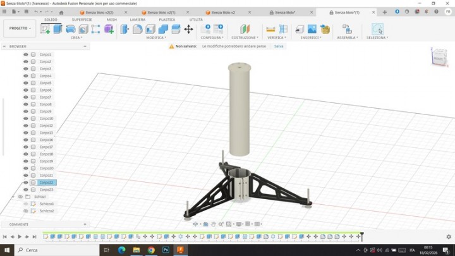This screenshot has width=455, height=256.
Task: Click the Create Sketch tool icon
Action: [45, 29]
